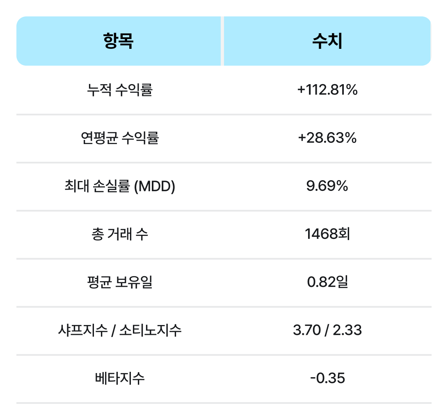Screen dimensions: 448x419
Task: Select the 누적 수익률 row label
Action: point(120,90)
